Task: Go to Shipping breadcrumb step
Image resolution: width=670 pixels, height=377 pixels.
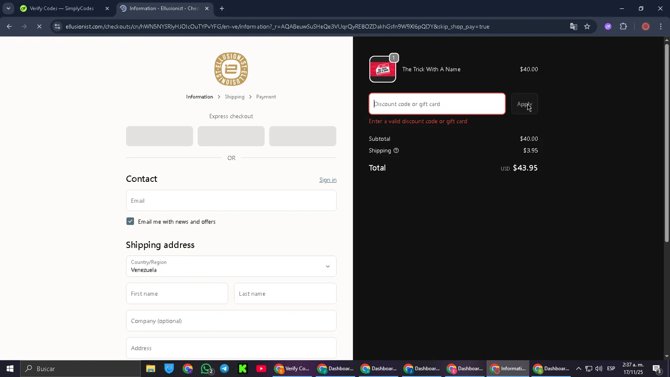Action: [234, 97]
